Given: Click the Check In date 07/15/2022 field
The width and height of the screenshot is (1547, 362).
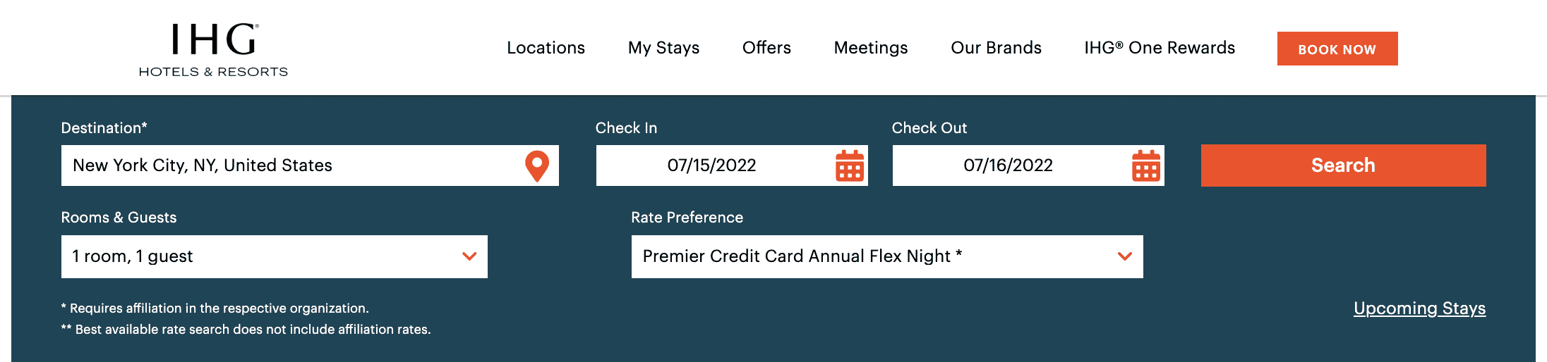Looking at the screenshot, I should (711, 166).
